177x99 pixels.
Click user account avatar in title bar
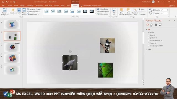pos(153,2)
